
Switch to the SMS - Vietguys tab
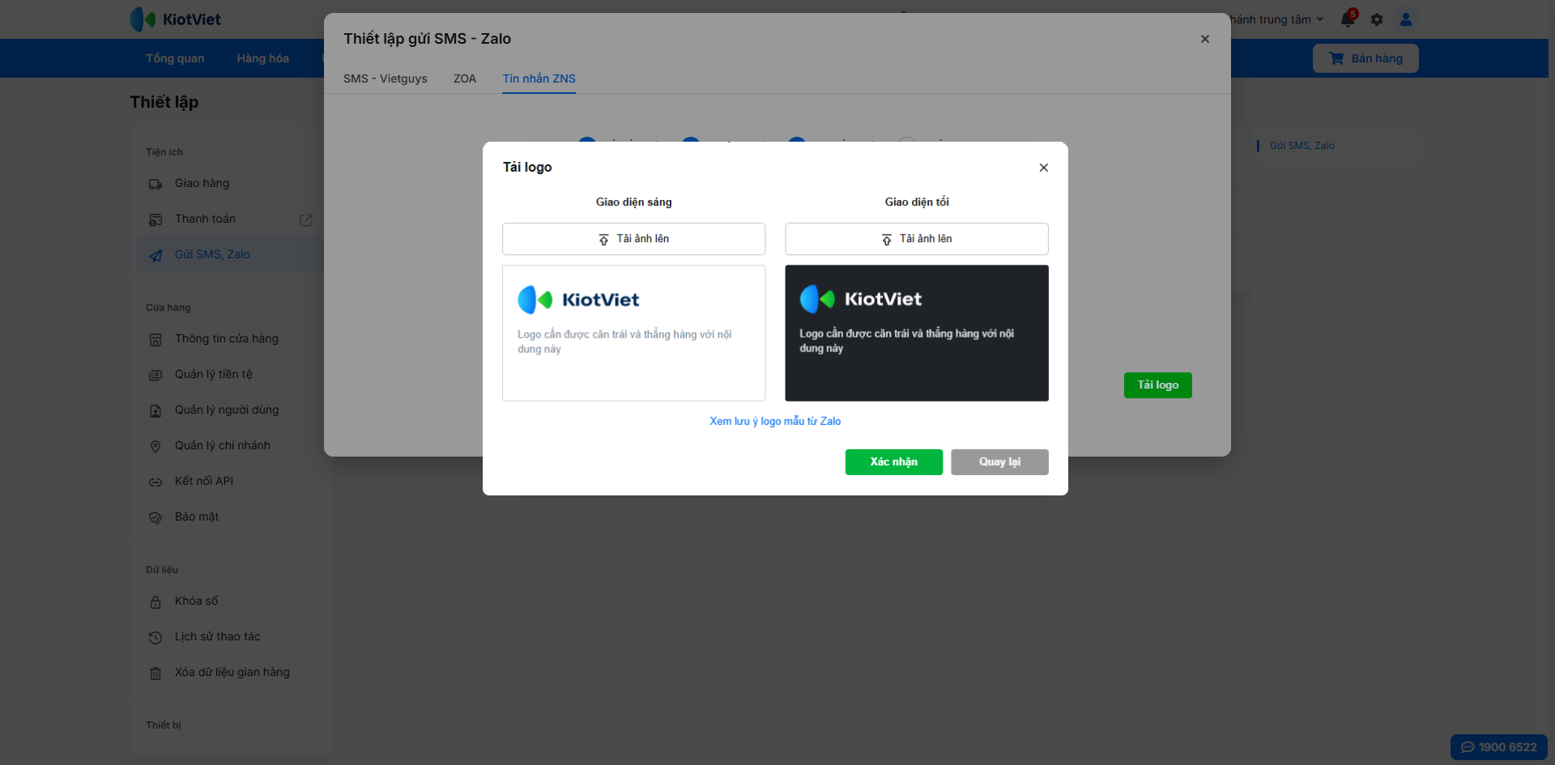point(386,79)
